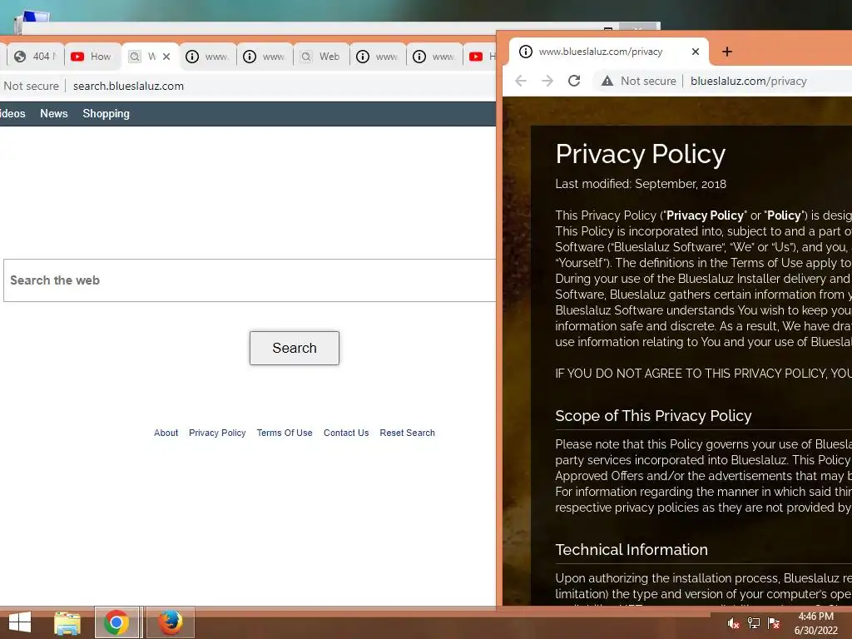Open the Shopping category in search page
852x639 pixels.
[106, 113]
